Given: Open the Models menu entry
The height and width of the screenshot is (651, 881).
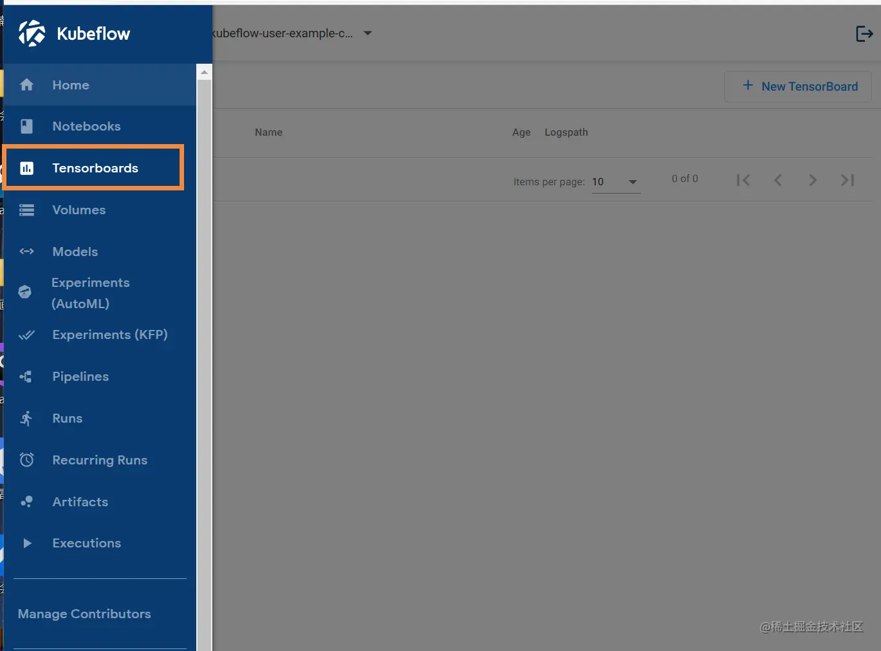Looking at the screenshot, I should pos(100,252).
